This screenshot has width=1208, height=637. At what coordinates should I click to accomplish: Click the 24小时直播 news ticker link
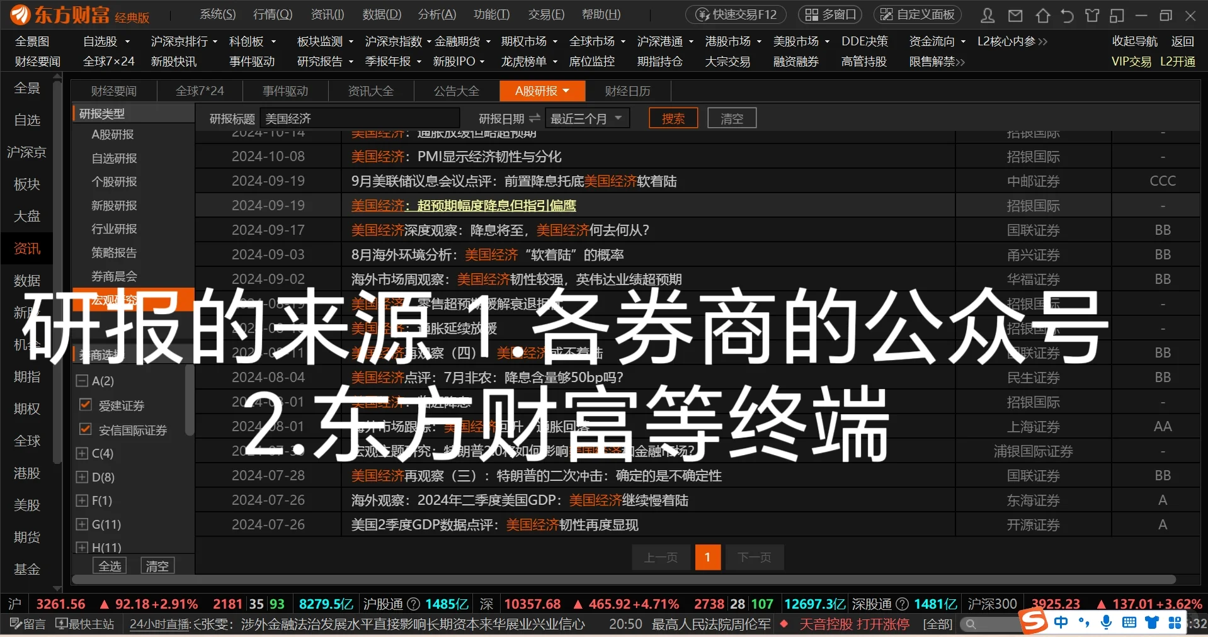coord(161,624)
